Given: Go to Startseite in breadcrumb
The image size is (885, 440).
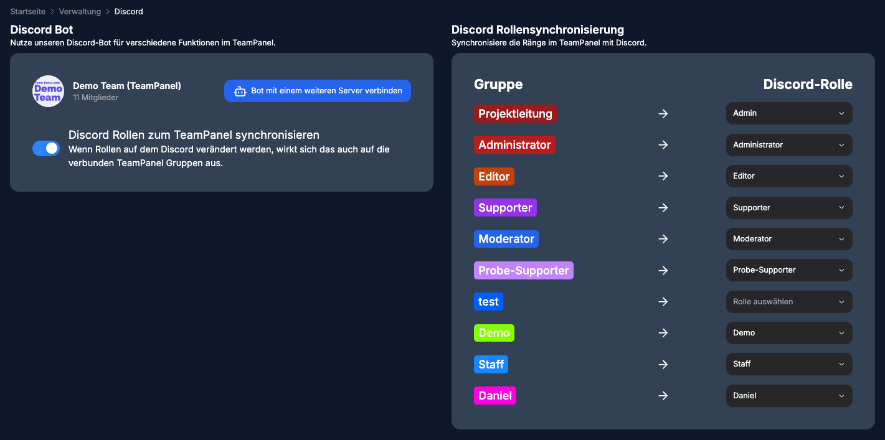Looking at the screenshot, I should point(28,12).
